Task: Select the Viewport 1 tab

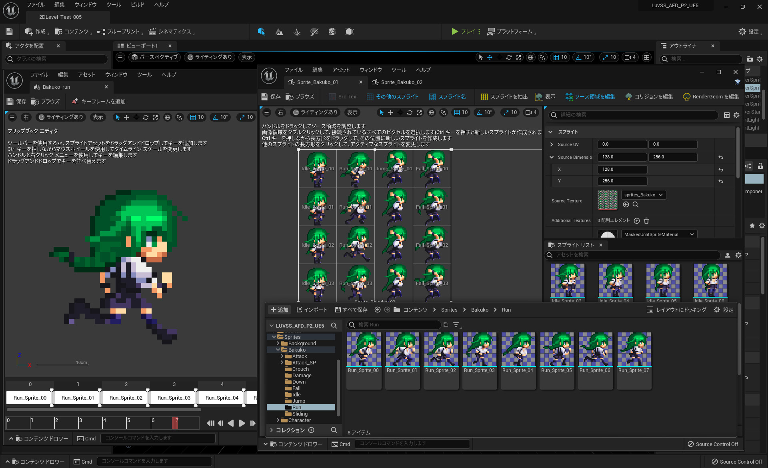Action: [142, 46]
